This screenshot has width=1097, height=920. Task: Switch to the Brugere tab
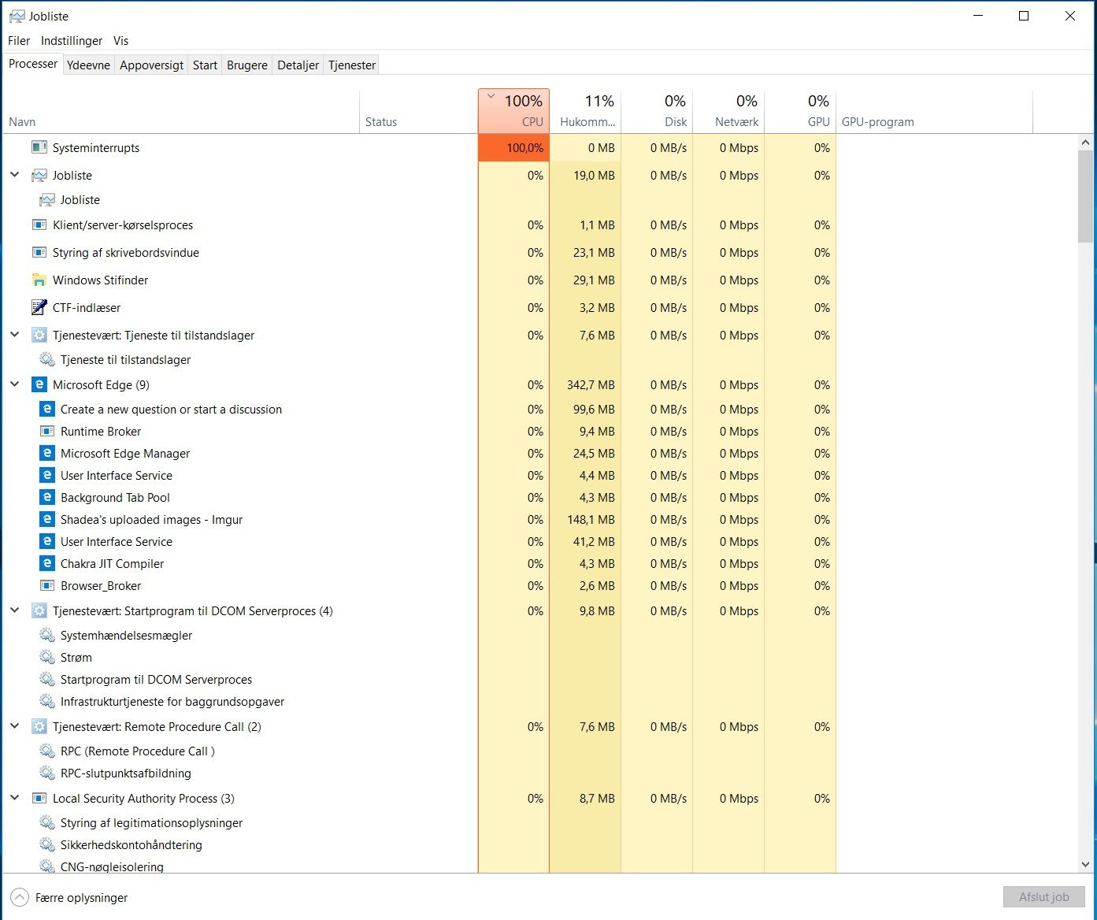pos(247,65)
